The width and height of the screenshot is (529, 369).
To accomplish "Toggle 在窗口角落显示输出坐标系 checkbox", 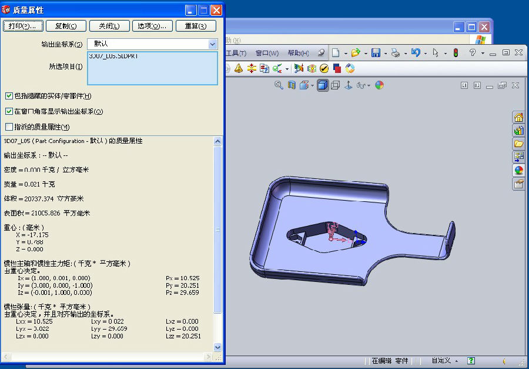I will (9, 111).
